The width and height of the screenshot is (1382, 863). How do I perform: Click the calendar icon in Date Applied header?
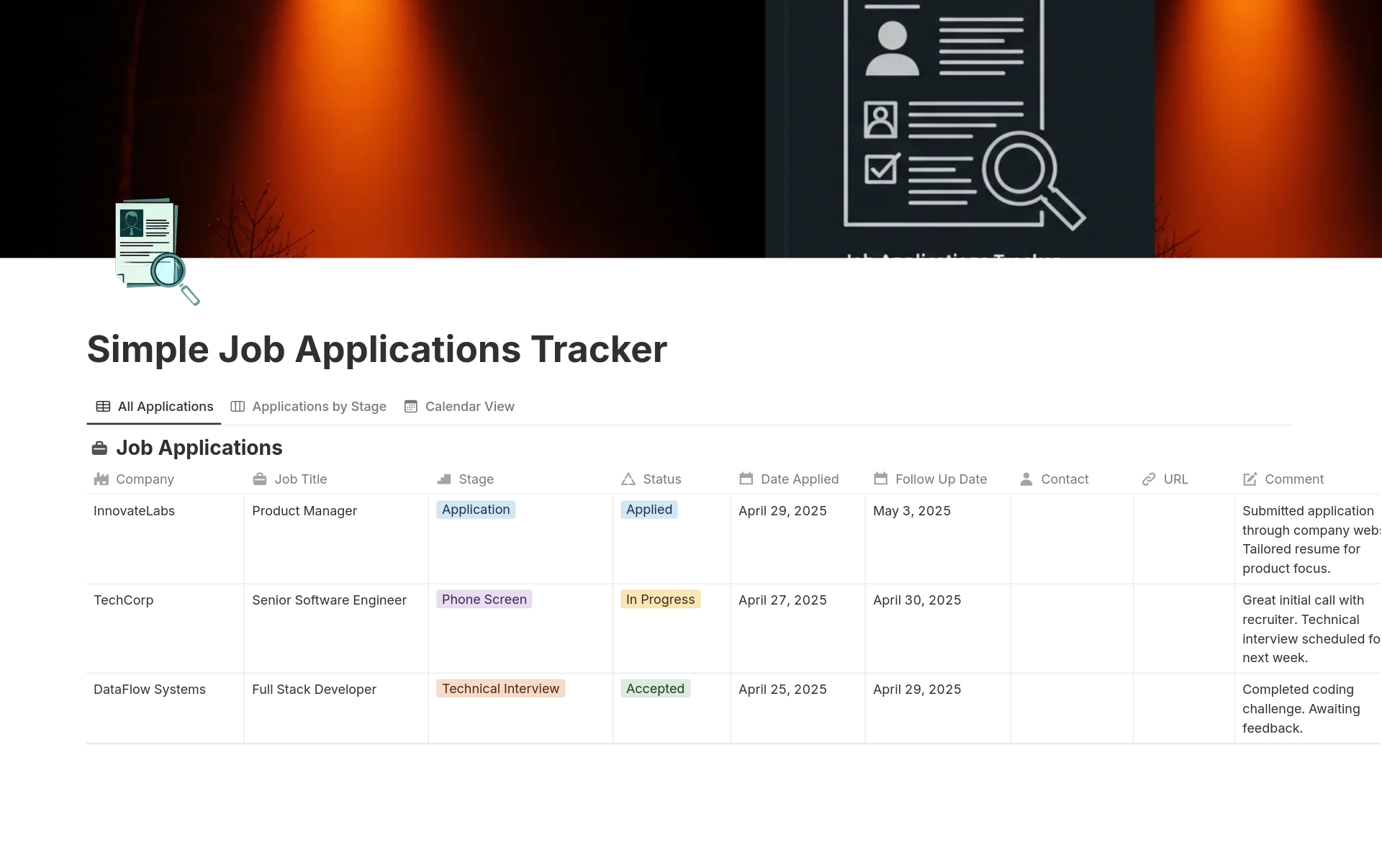click(746, 479)
